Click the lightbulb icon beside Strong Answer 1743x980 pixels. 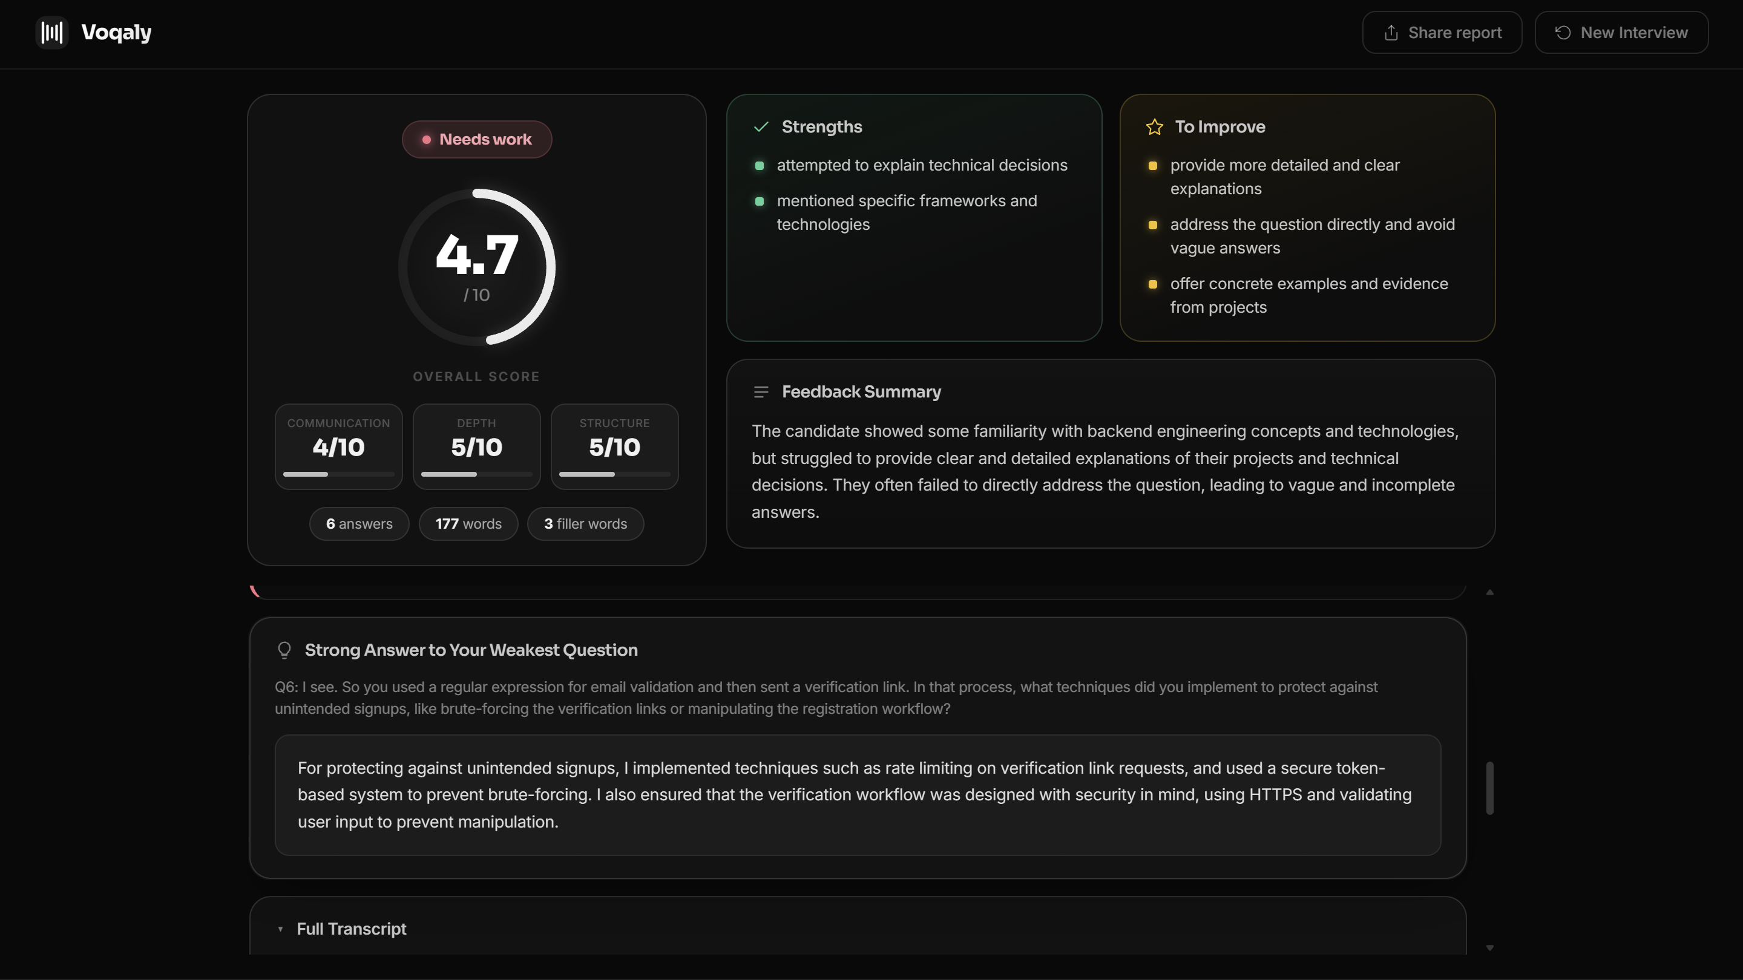point(284,650)
